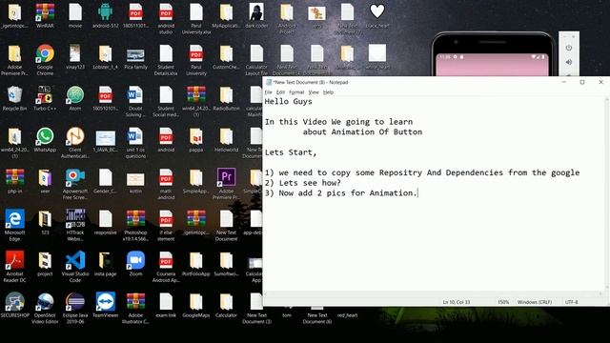610x343 pixels.
Task: Select the Parul University.xlsx file
Action: [196, 19]
